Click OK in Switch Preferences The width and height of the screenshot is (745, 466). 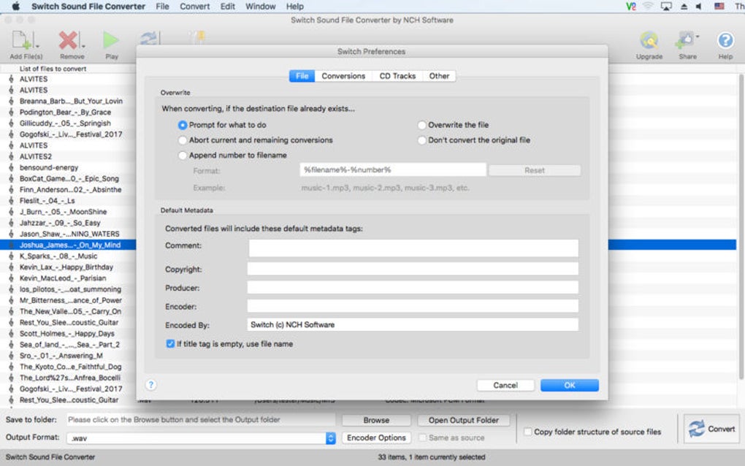pos(570,385)
